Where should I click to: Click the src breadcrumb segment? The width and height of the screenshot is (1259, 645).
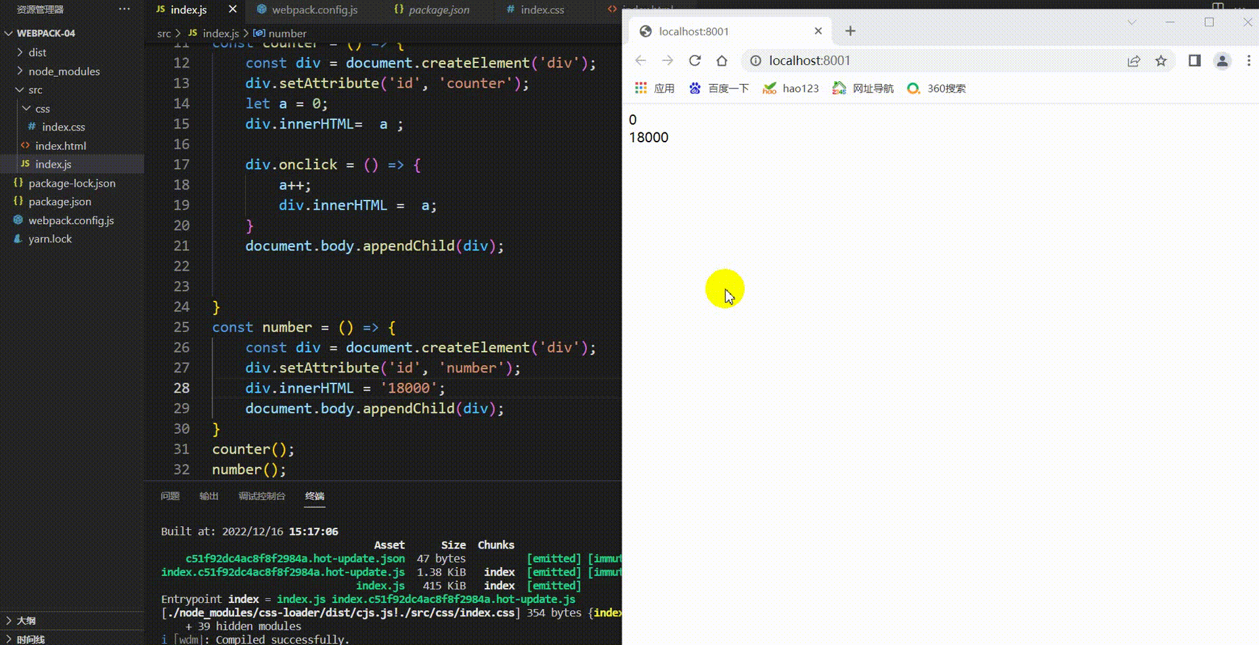click(x=164, y=33)
